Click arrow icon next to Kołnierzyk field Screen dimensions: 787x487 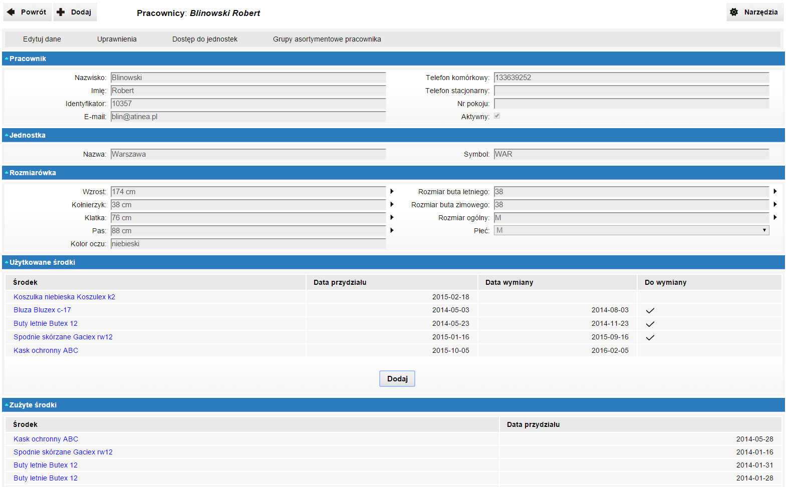point(392,204)
